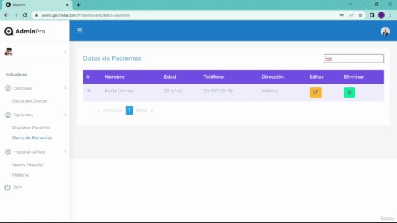Click the AdminPro logo
The width and height of the screenshot is (397, 223).
tap(25, 32)
